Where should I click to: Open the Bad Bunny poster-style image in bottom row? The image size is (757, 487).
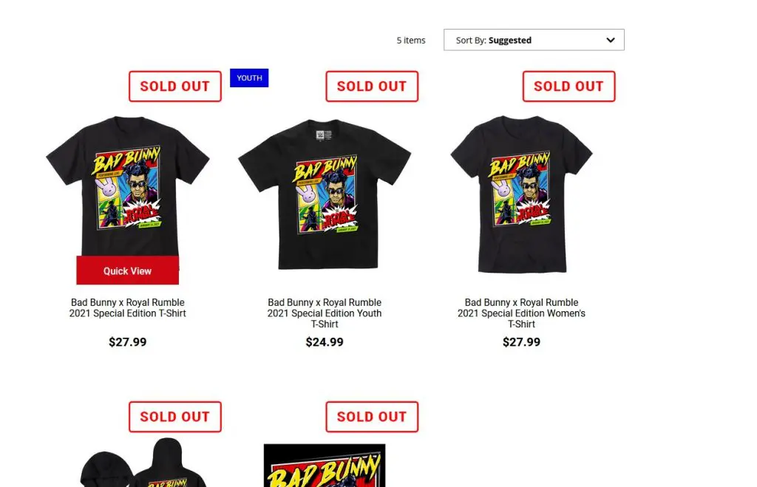tap(325, 466)
